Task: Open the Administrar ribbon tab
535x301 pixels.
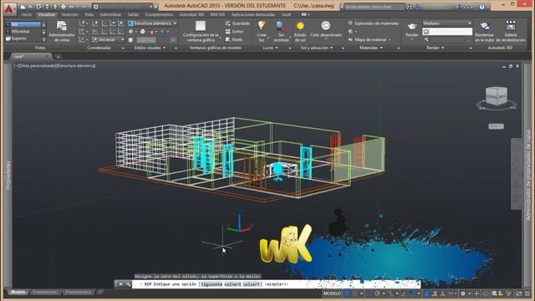Action: (110, 15)
